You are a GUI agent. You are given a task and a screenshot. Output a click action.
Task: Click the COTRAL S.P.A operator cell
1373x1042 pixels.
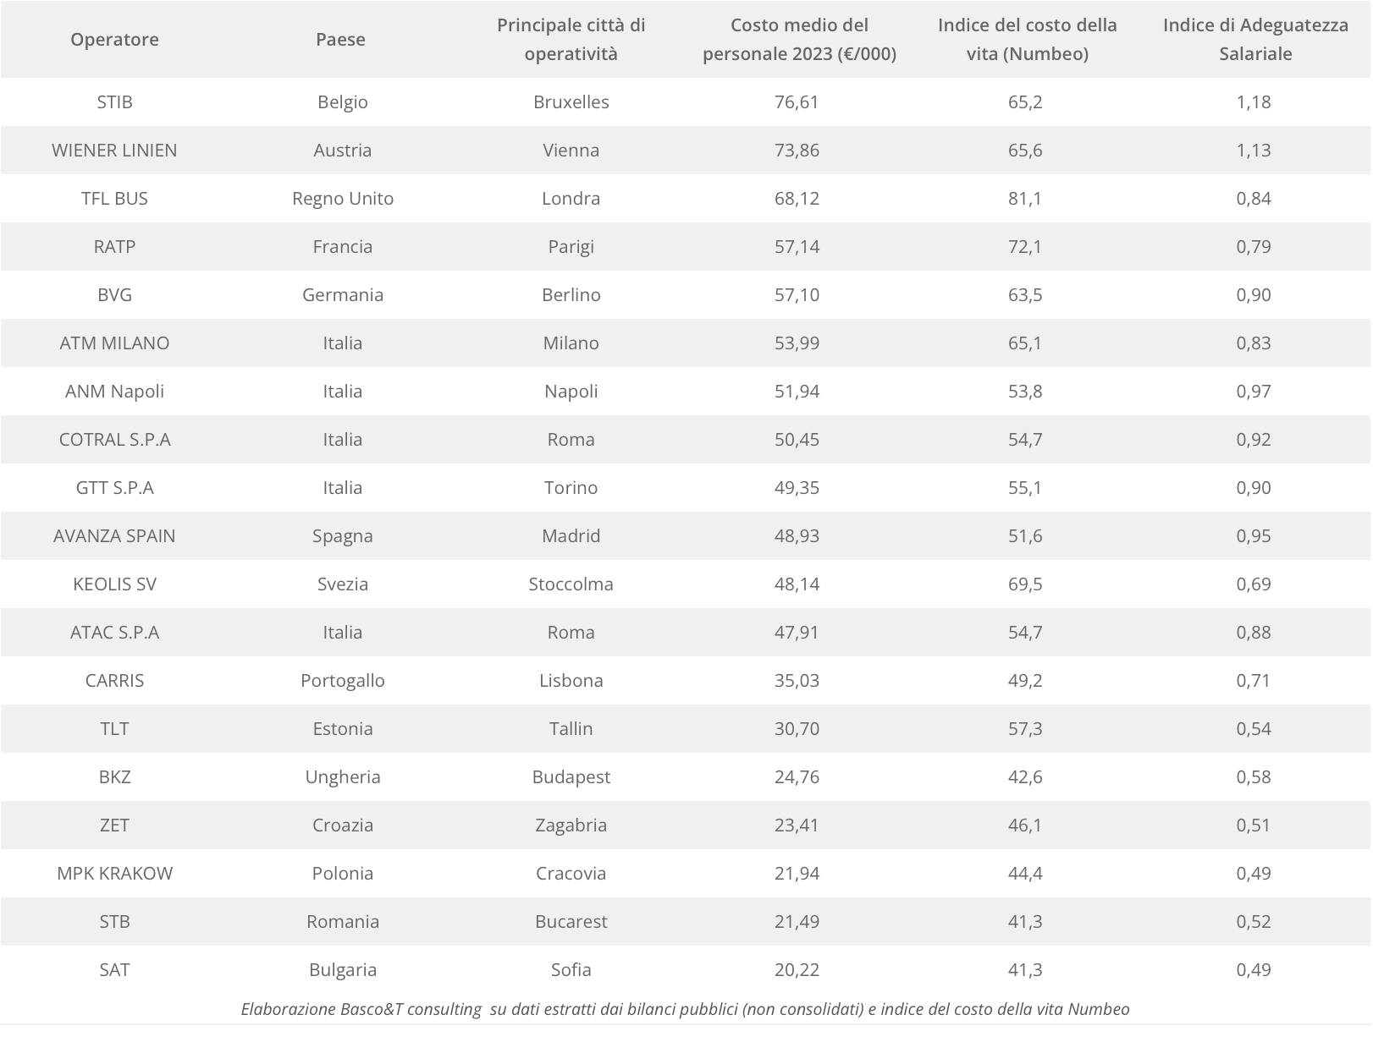click(114, 440)
